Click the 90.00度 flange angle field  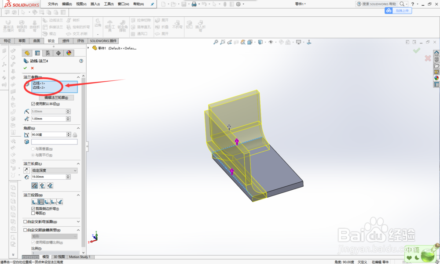[x=48, y=135]
